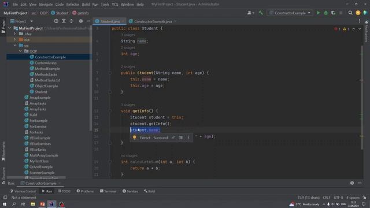Viewport: 370px width, 208px height.
Task: Expand the out folder
Action: 15,40
